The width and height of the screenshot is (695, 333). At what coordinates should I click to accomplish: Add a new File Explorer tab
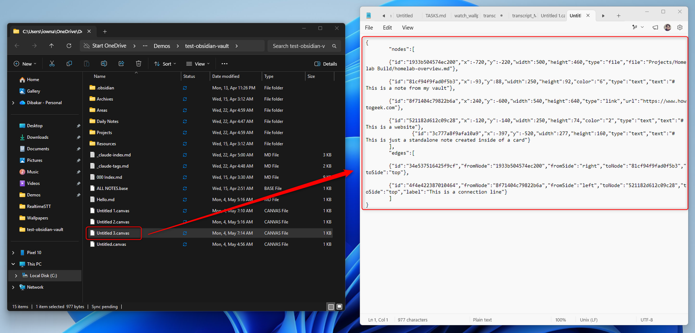click(x=105, y=31)
